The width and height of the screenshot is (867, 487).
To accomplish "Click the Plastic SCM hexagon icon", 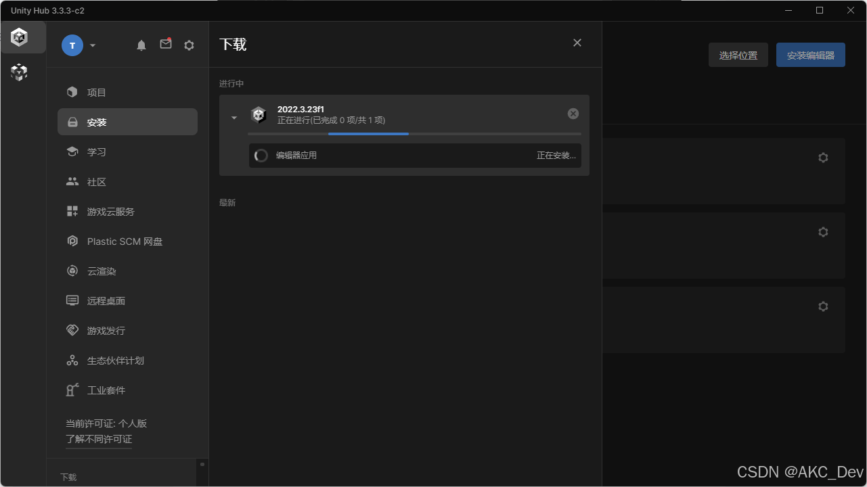I will (72, 241).
